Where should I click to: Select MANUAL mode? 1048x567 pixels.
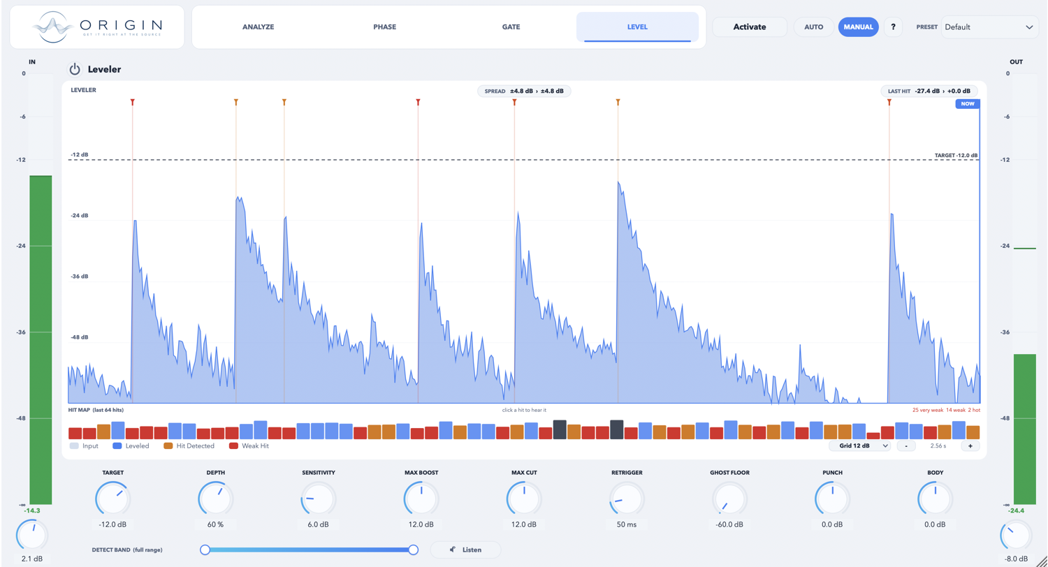(858, 27)
